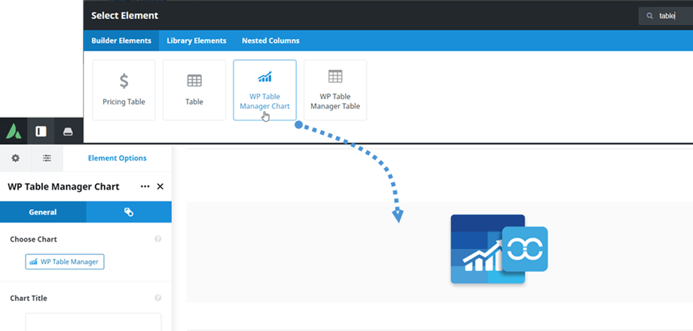Open the Extras tab beside General
This screenshot has width=693, height=331.
click(129, 212)
